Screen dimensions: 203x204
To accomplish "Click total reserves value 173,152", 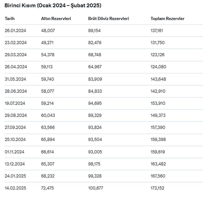I will 157,188.
